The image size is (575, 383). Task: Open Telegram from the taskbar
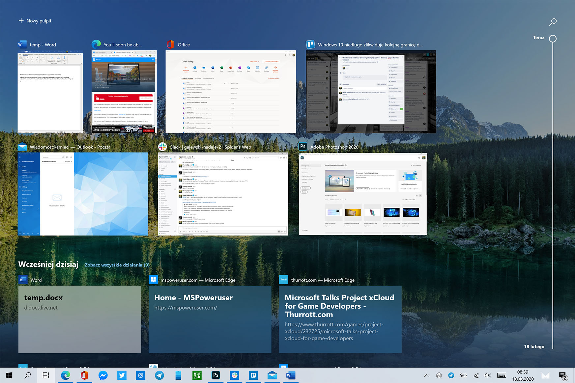click(159, 375)
